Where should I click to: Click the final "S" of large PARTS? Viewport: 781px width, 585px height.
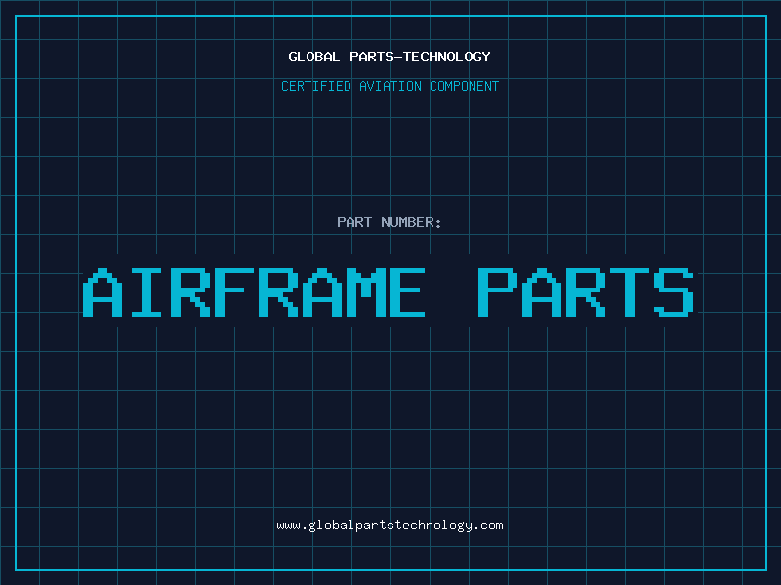click(x=675, y=292)
